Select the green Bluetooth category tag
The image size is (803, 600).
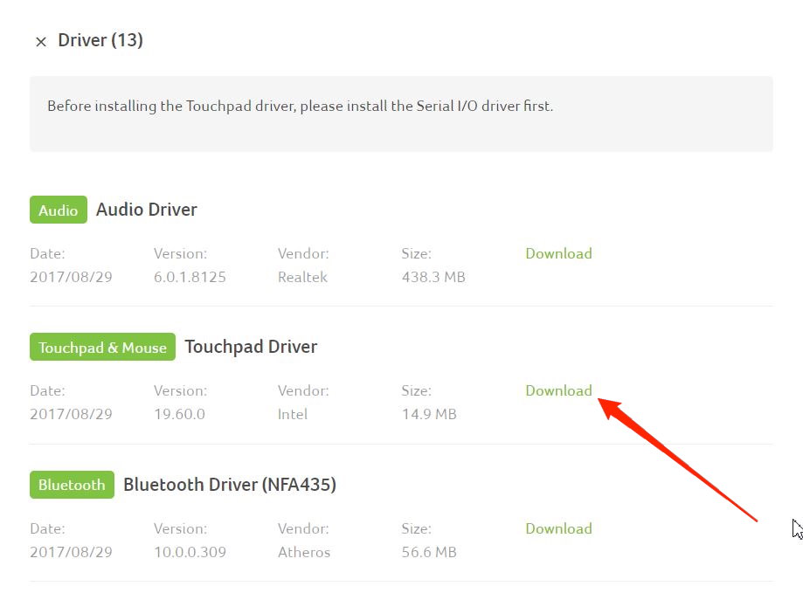pos(72,485)
